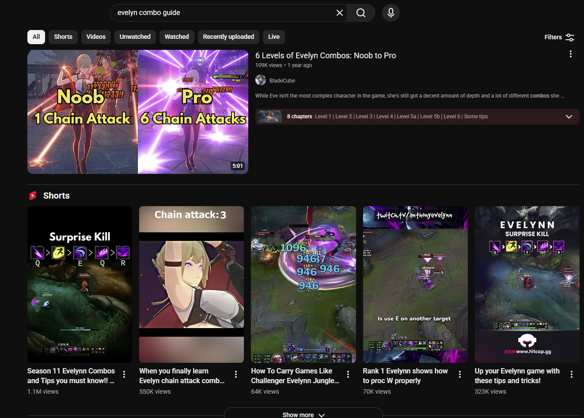Start voice search with the microphone icon
Viewport: 584px width, 418px height.
pyautogui.click(x=391, y=13)
